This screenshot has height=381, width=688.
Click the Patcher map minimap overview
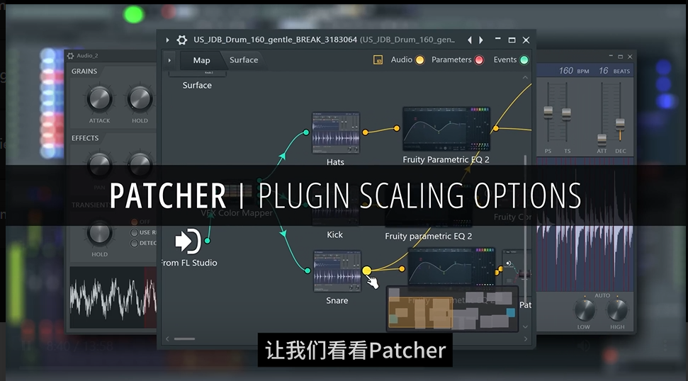[x=452, y=309]
